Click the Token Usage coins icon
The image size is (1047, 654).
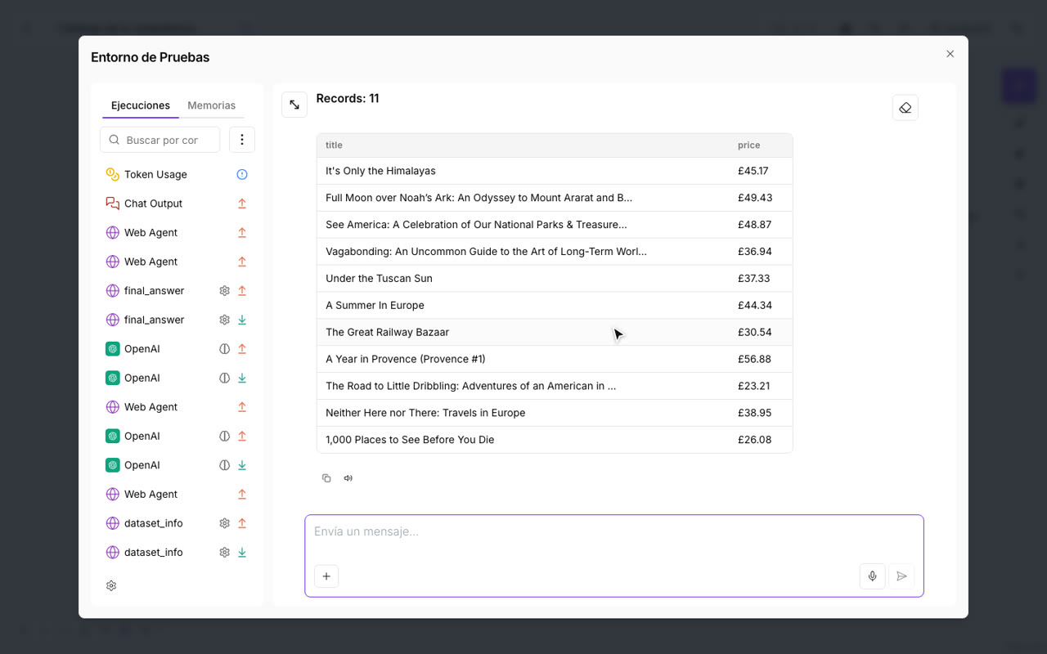[x=113, y=174]
